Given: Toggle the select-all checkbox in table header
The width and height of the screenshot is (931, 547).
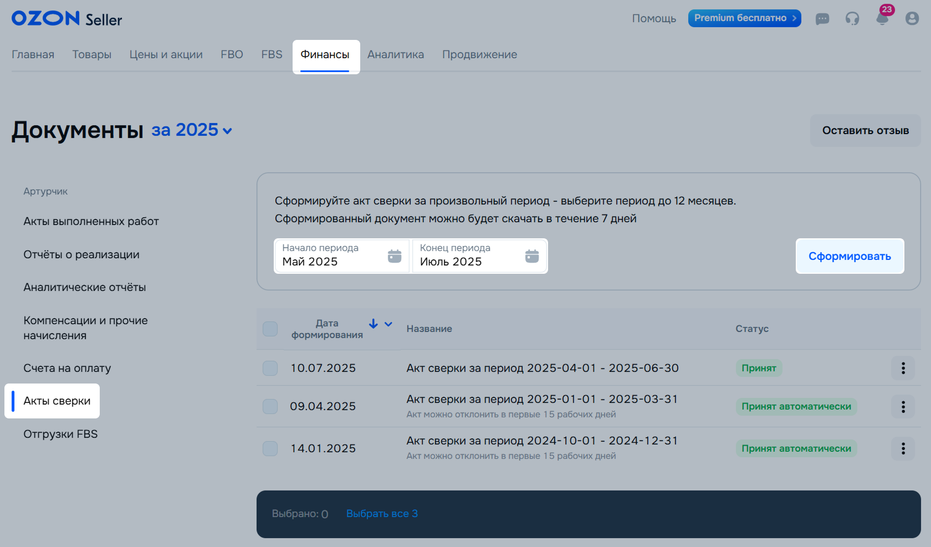Looking at the screenshot, I should pos(270,329).
